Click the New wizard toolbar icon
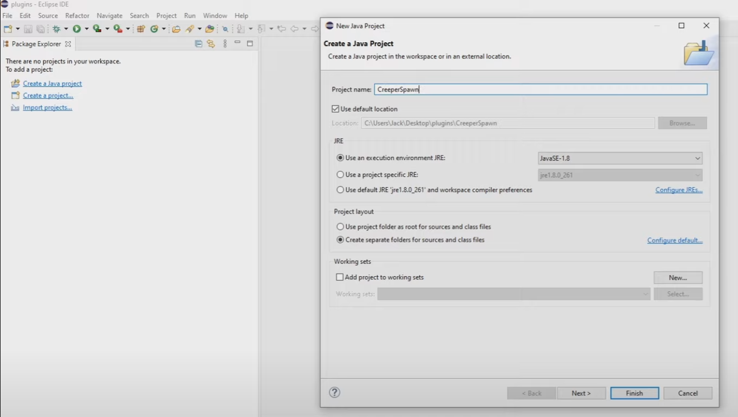Image resolution: width=738 pixels, height=417 pixels. pos(8,29)
